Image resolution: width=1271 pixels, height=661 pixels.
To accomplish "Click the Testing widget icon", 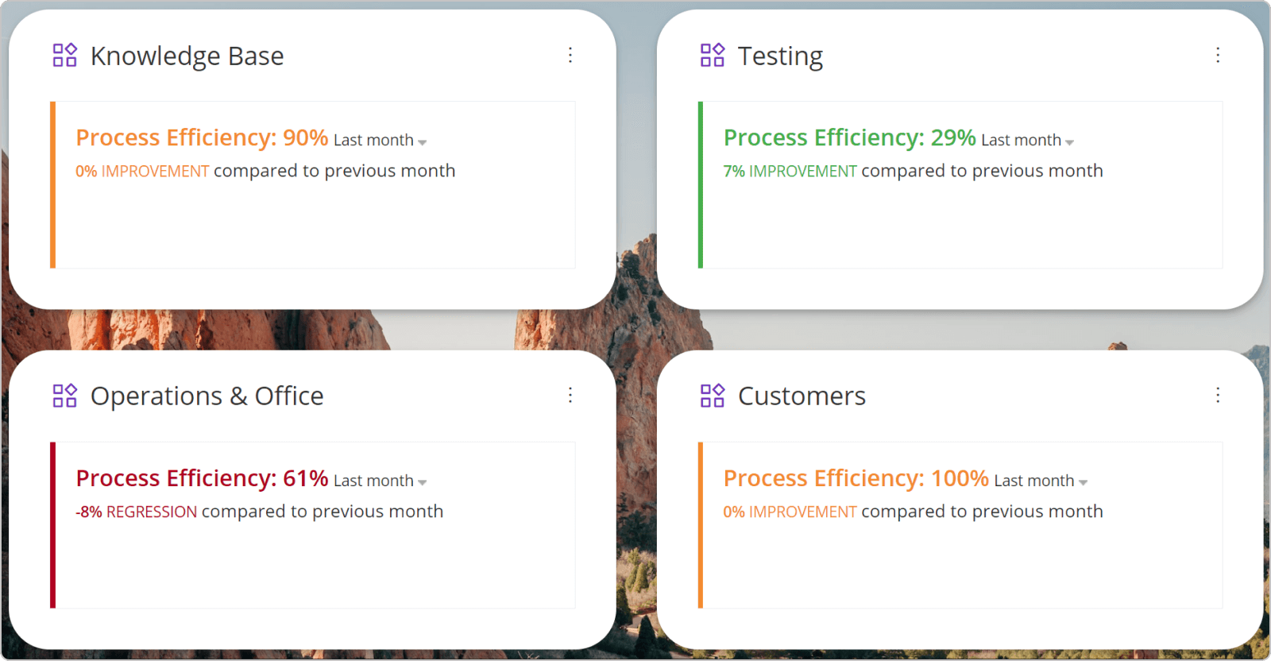I will coord(712,55).
